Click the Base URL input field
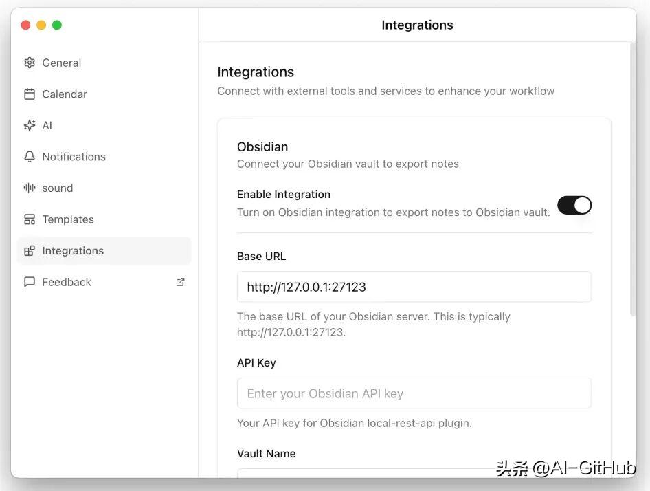 414,287
